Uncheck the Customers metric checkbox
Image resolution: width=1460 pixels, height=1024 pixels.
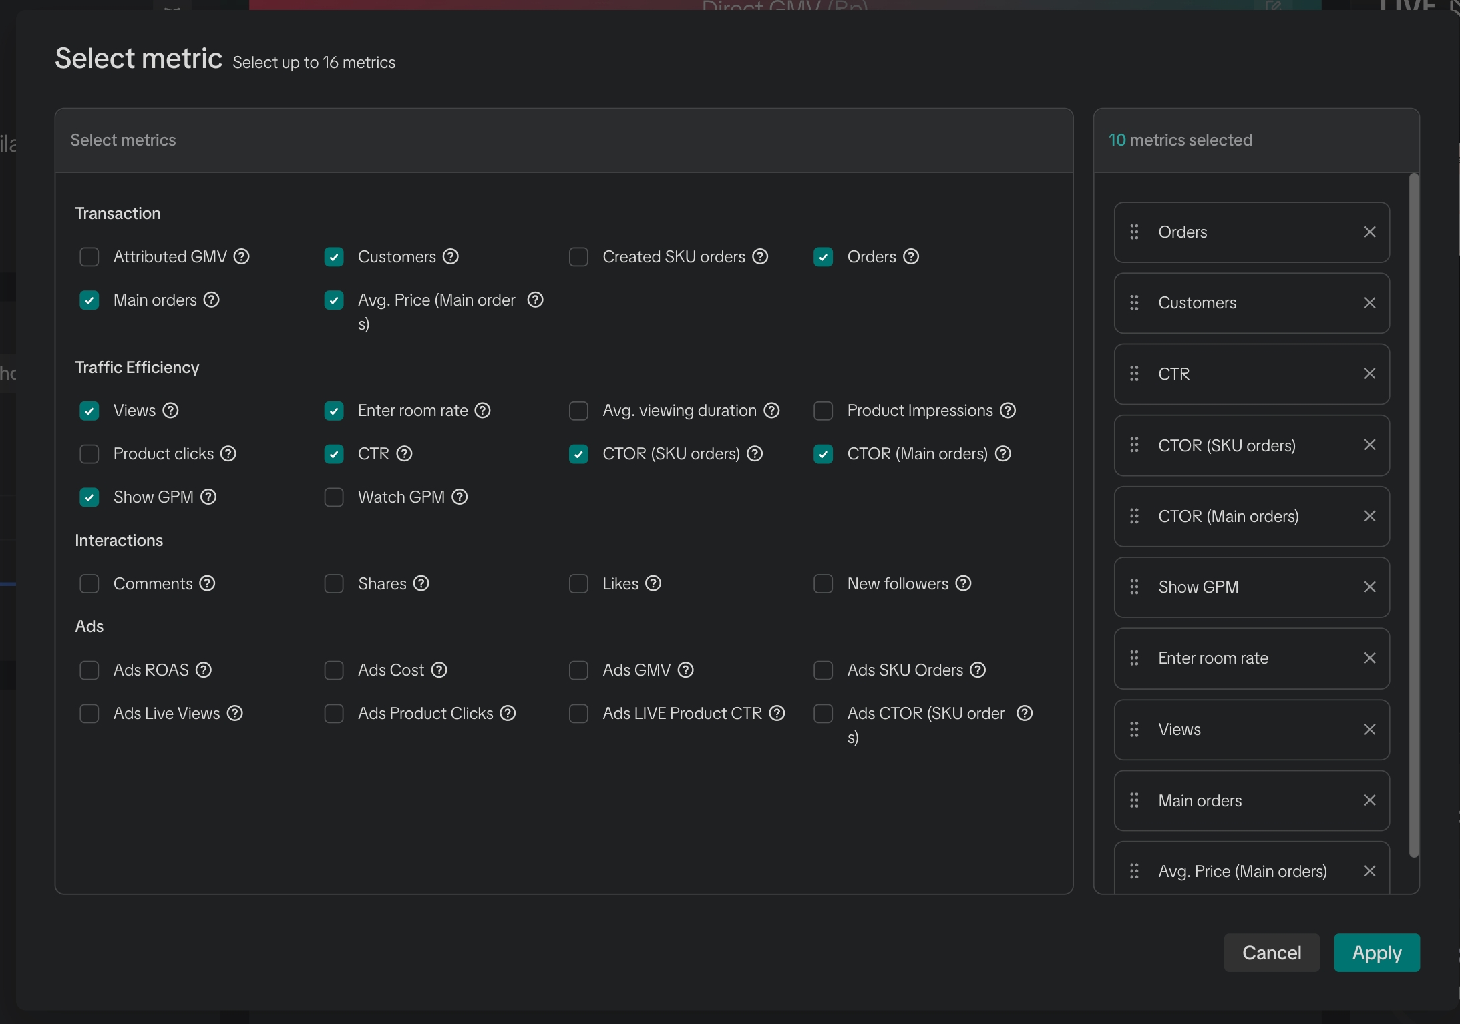tap(334, 257)
